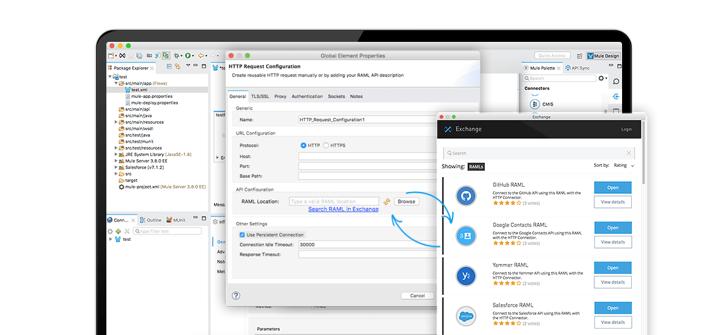Select the HTTP protocol radio button

tap(304, 146)
